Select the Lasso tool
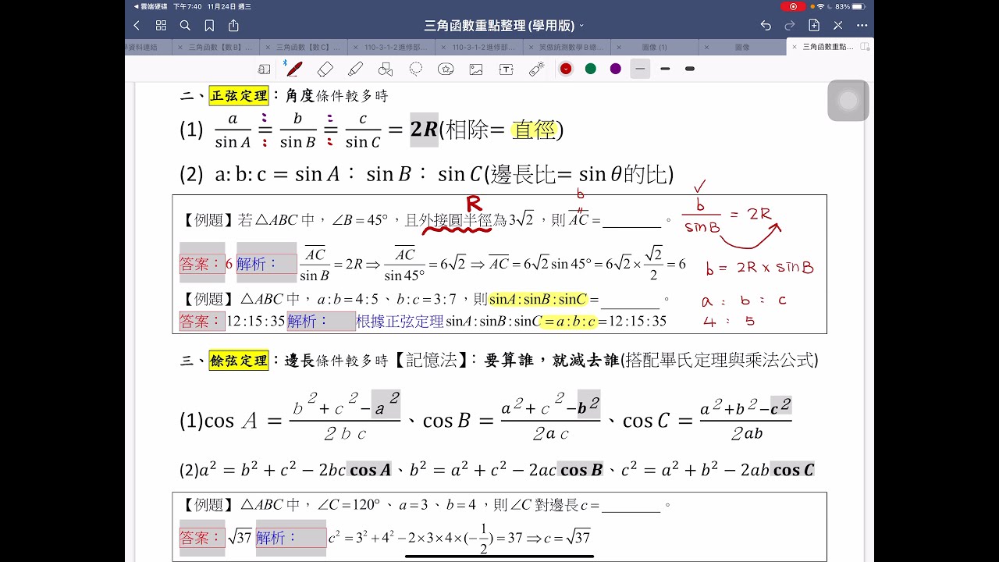This screenshot has height=562, width=999. pyautogui.click(x=416, y=69)
